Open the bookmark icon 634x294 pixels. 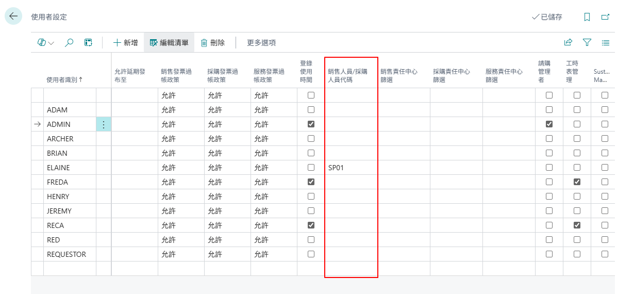(587, 17)
